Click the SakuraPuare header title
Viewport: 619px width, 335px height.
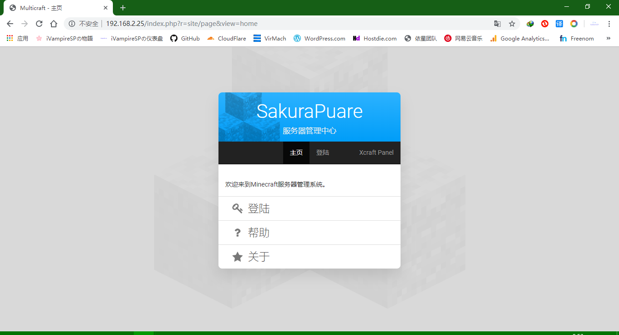pos(309,112)
